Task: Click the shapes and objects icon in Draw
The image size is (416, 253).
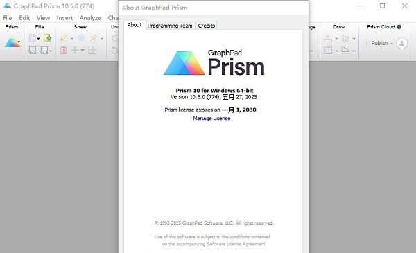Action: [x=345, y=38]
